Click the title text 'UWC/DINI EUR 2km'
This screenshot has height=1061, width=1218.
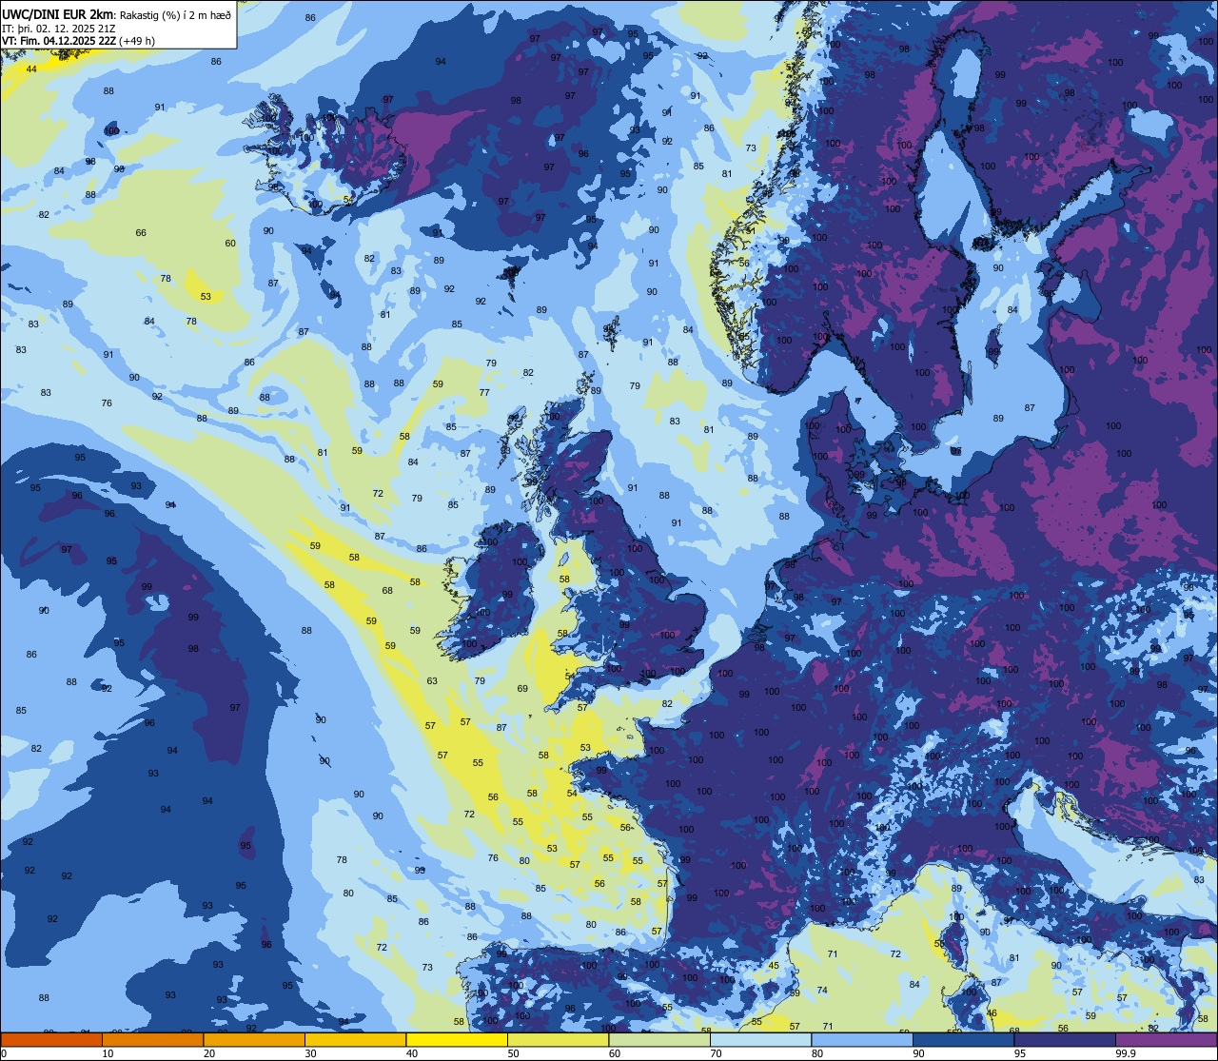[x=58, y=14]
